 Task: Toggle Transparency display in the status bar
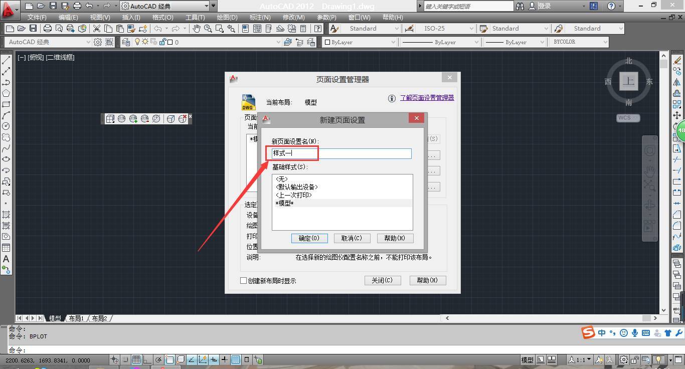coord(236,359)
